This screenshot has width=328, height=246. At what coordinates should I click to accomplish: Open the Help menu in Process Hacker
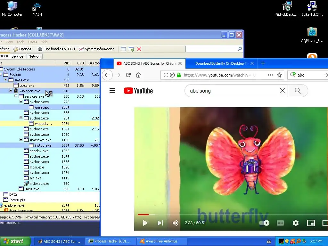click(44, 42)
